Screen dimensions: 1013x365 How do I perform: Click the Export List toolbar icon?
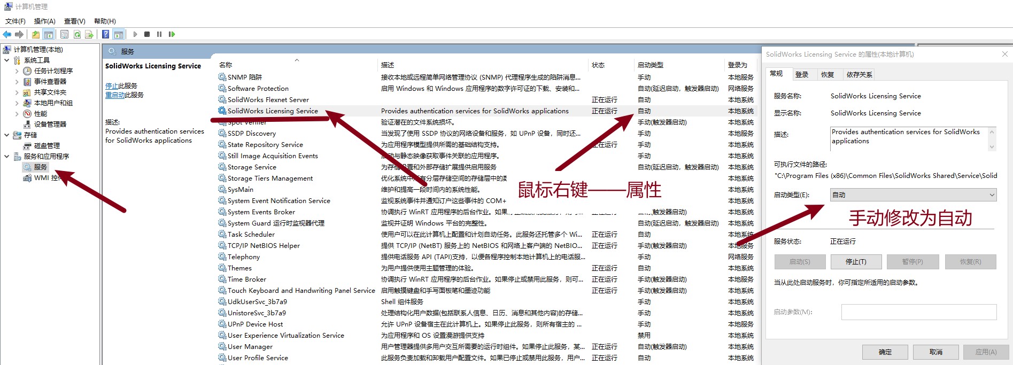point(89,34)
